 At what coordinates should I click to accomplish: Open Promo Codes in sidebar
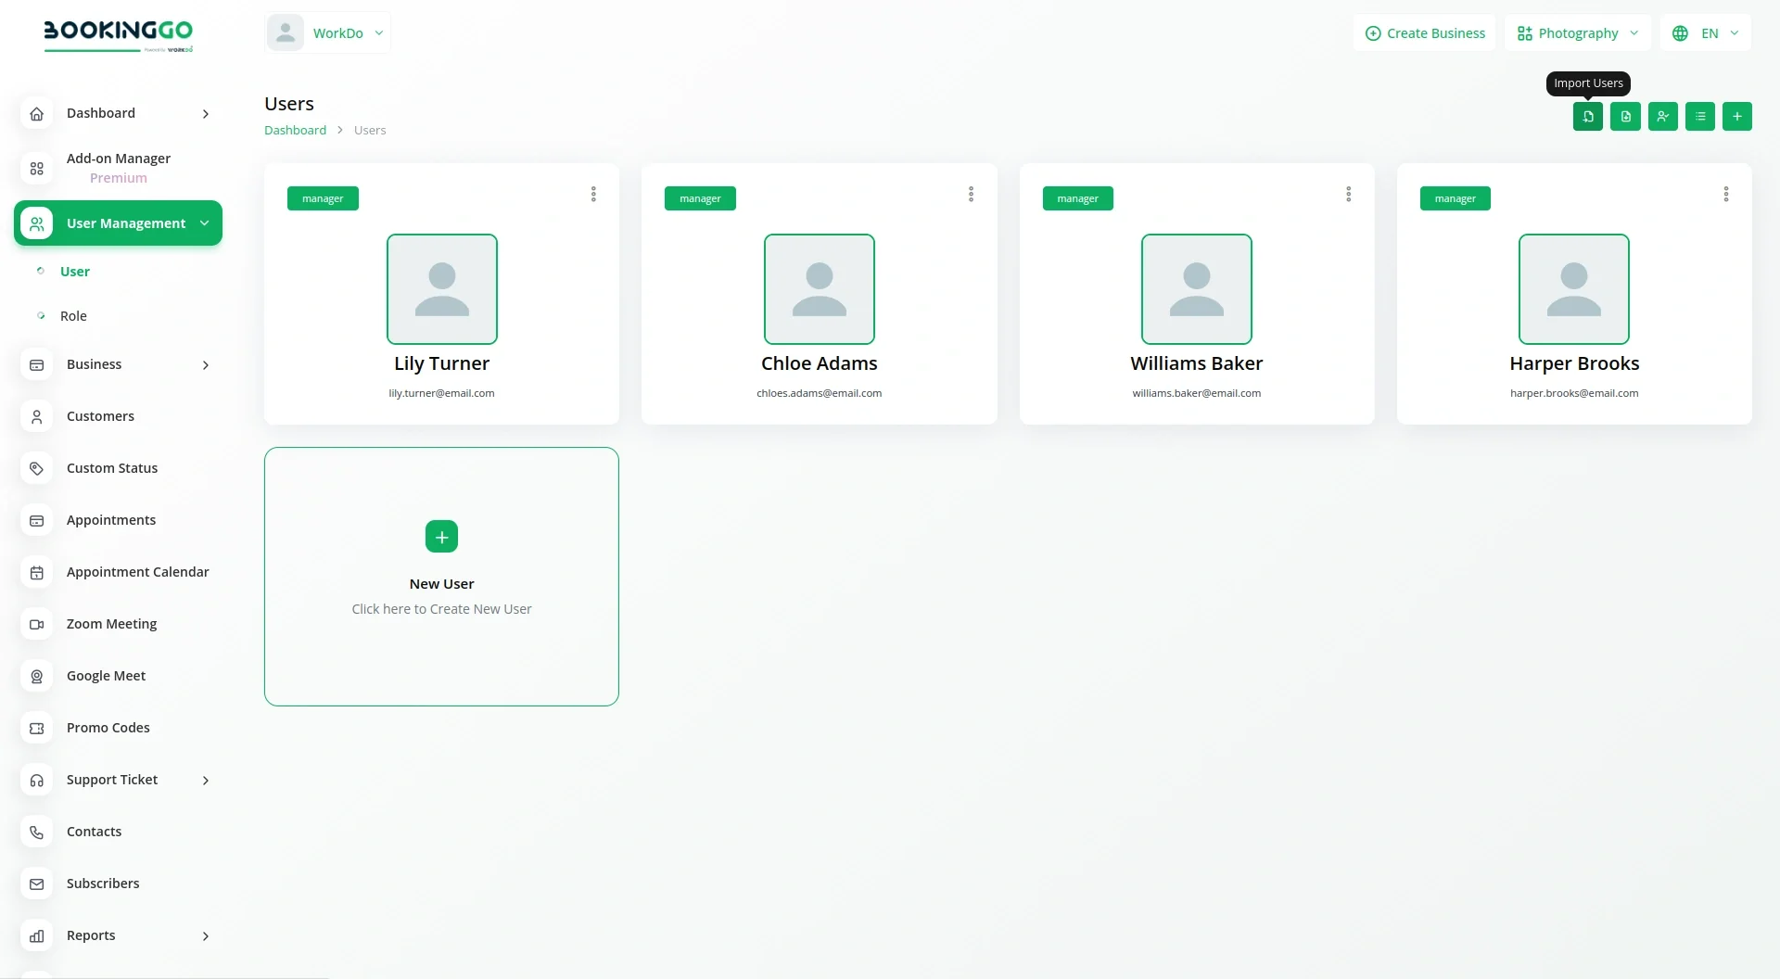[x=108, y=728]
